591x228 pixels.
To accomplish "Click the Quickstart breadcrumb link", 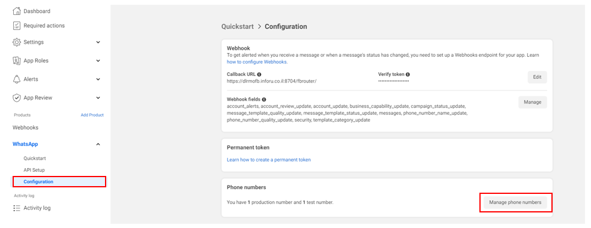I will (238, 27).
